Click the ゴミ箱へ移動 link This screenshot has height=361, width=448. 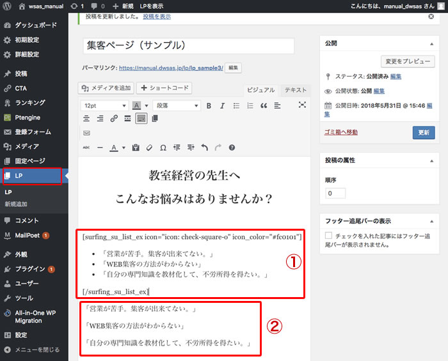click(x=346, y=132)
